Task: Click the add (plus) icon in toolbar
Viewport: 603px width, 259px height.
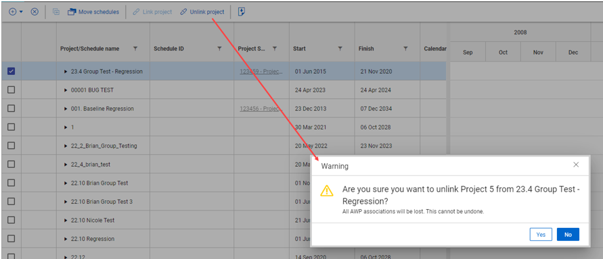Action: [x=12, y=12]
